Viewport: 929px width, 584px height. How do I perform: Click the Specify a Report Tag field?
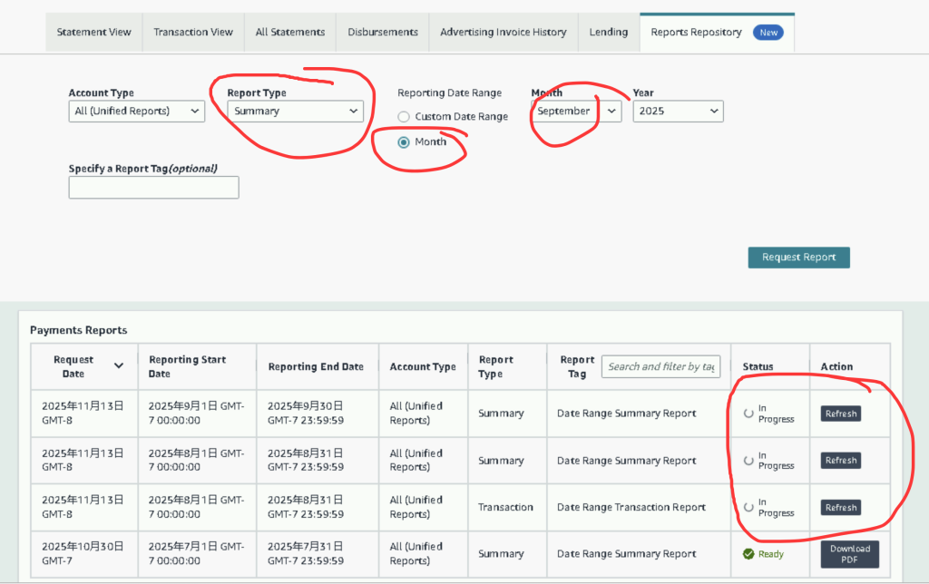[153, 188]
